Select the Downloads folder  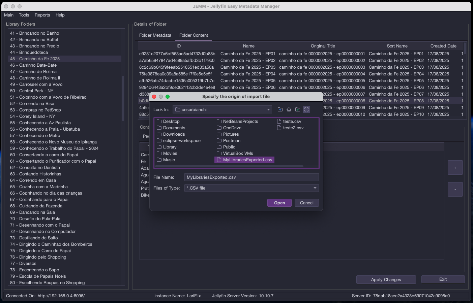[174, 134]
